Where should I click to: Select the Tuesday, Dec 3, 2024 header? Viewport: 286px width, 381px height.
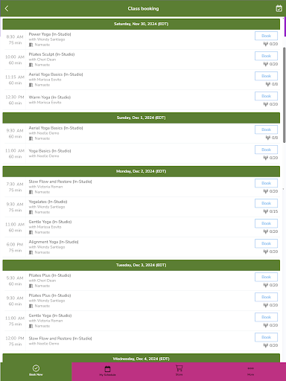coord(142,265)
